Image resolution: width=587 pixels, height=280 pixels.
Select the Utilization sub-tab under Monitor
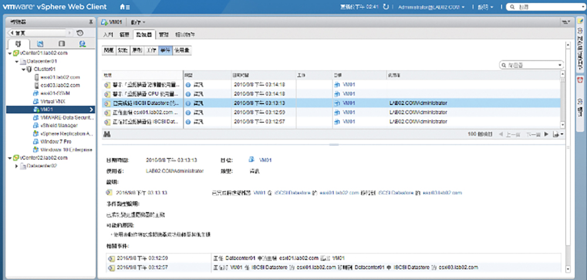point(182,50)
